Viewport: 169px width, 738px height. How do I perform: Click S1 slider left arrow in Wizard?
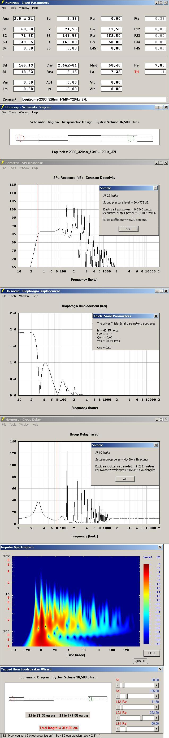(x=118, y=685)
